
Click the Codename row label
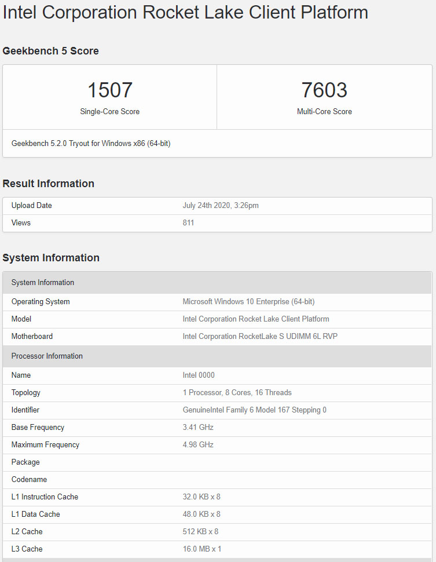pyautogui.click(x=29, y=479)
